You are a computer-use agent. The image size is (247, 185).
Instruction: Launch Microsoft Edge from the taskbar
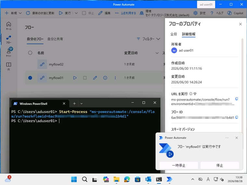(127, 179)
